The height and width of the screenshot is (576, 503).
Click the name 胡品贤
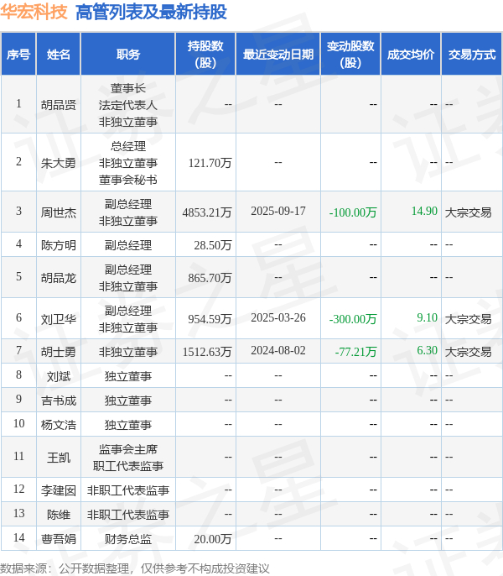[59, 105]
